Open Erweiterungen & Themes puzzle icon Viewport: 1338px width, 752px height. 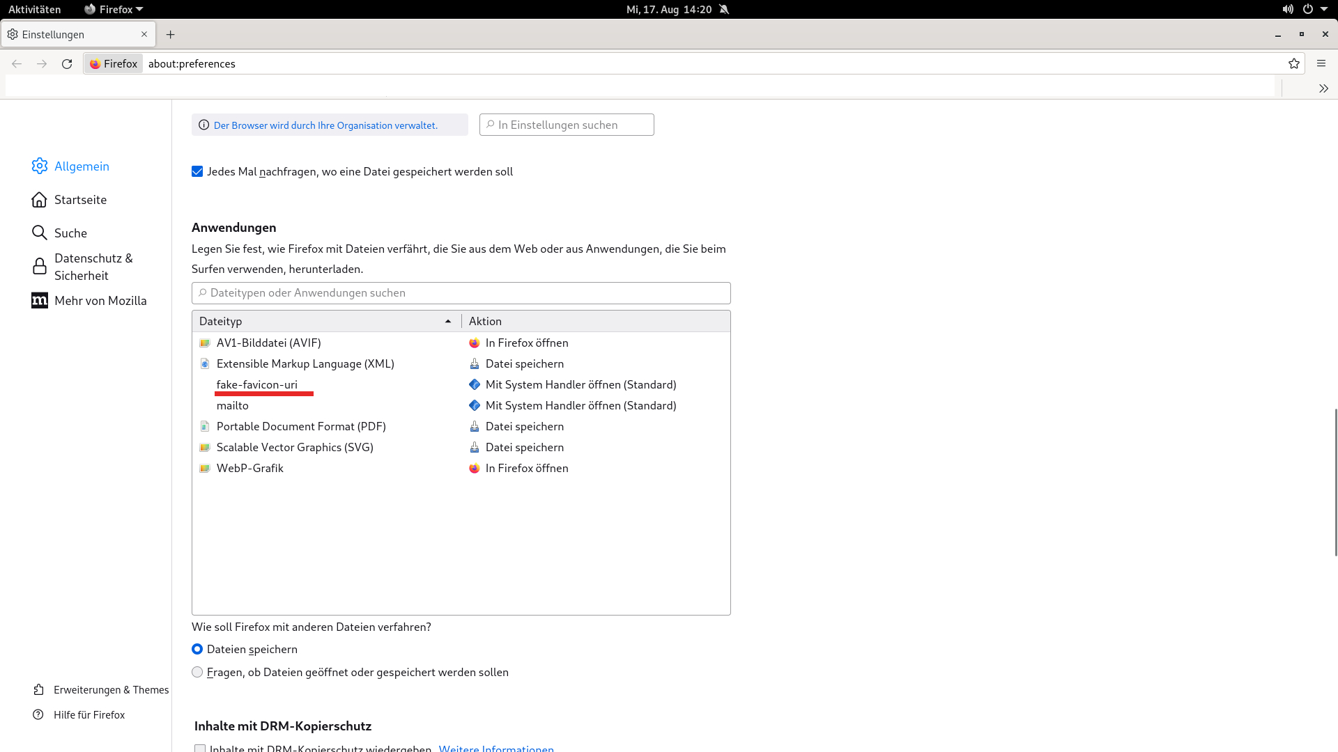pyautogui.click(x=39, y=690)
